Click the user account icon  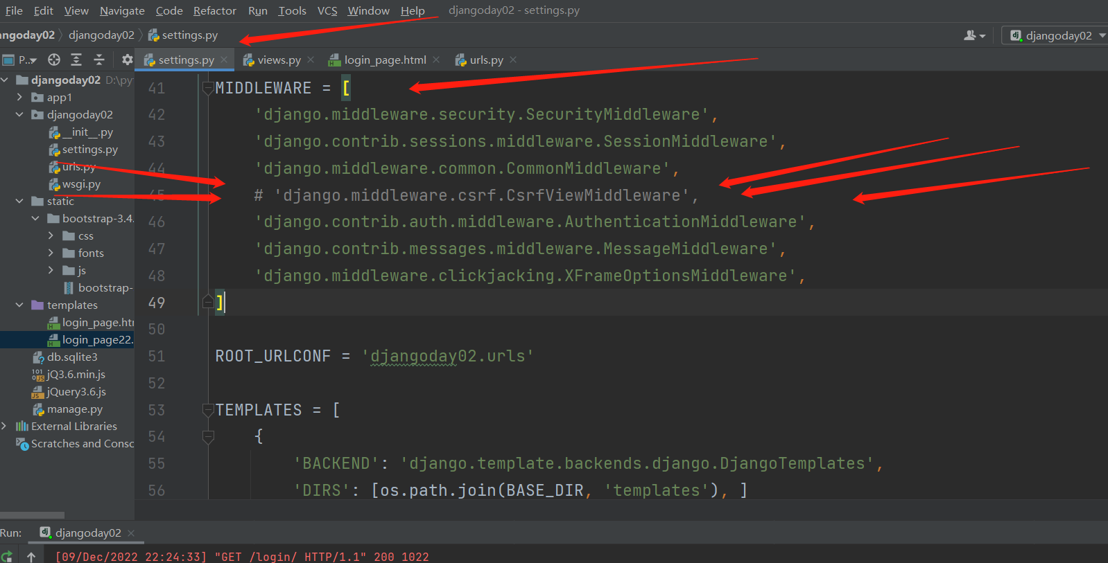tap(974, 35)
